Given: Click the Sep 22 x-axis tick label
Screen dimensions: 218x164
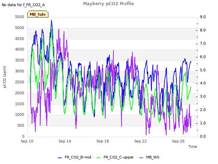Looking at the screenshot, I should (x=140, y=141).
